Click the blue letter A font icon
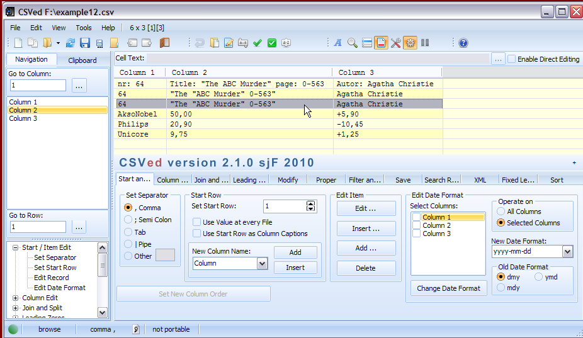The height and width of the screenshot is (338, 583). [338, 43]
